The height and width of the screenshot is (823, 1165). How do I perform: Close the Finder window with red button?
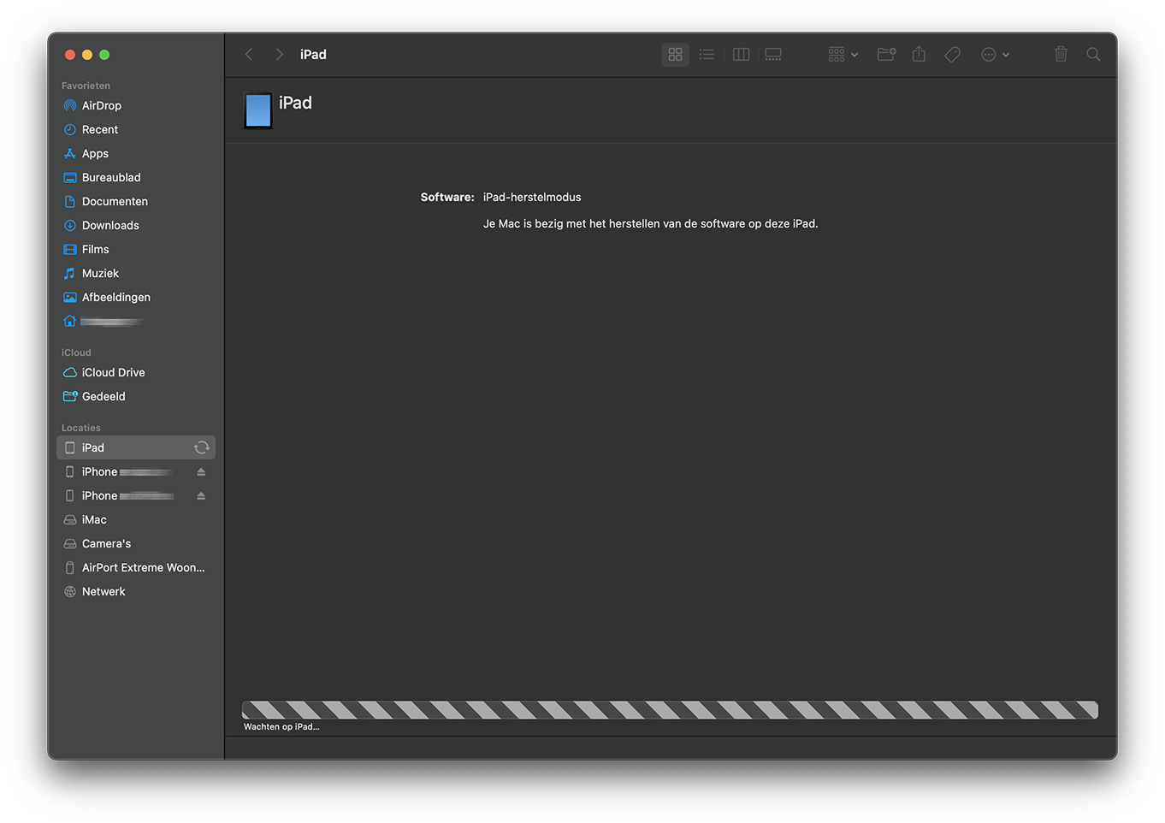pyautogui.click(x=70, y=55)
